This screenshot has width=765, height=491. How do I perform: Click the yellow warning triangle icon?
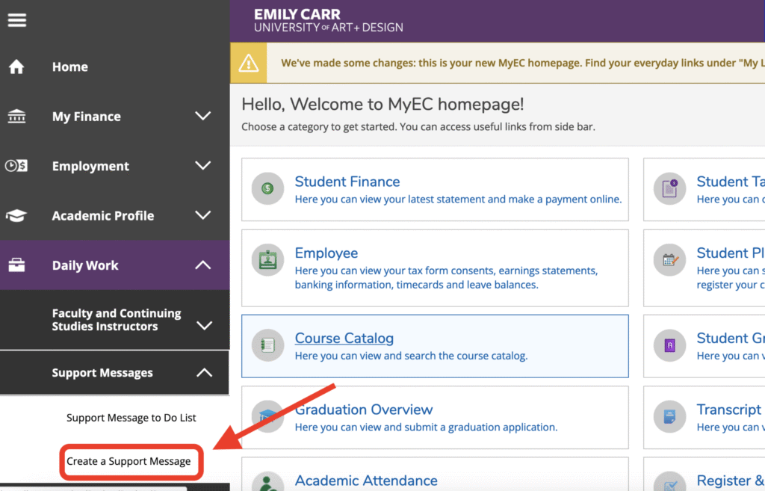[x=248, y=64]
